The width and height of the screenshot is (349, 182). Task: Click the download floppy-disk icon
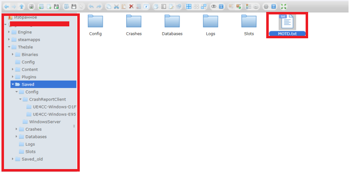pos(74,6)
